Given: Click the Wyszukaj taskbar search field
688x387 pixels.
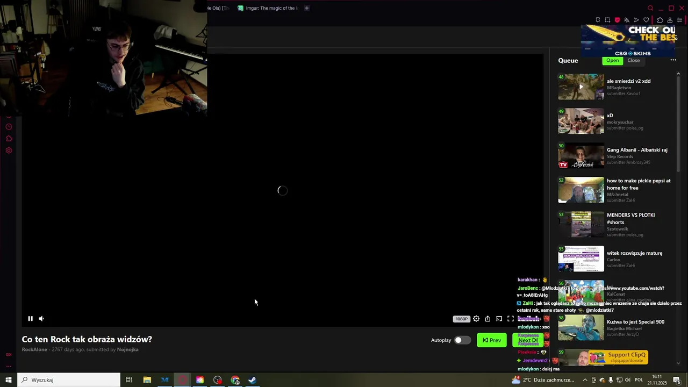Looking at the screenshot, I should (x=69, y=380).
